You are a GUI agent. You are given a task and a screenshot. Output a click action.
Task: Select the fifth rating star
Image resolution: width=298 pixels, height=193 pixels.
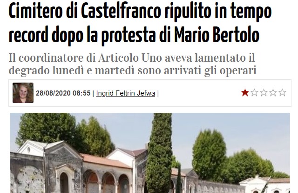coord(282,93)
